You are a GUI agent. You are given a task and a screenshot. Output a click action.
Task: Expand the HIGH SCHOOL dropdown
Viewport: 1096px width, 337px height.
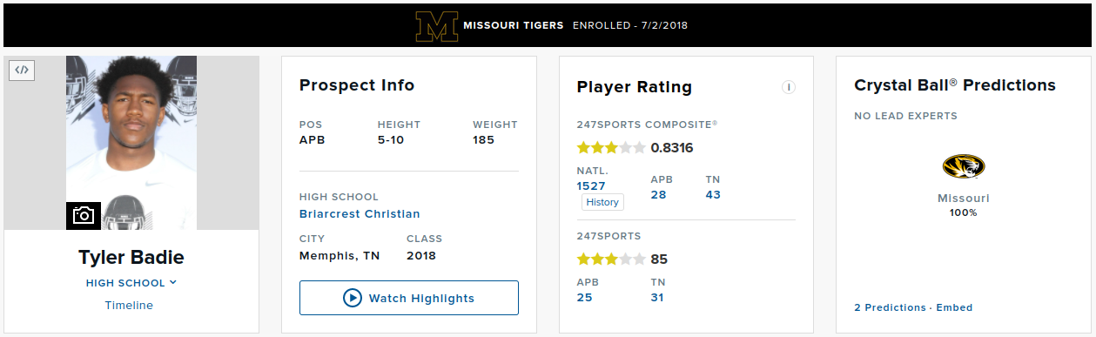coord(131,283)
